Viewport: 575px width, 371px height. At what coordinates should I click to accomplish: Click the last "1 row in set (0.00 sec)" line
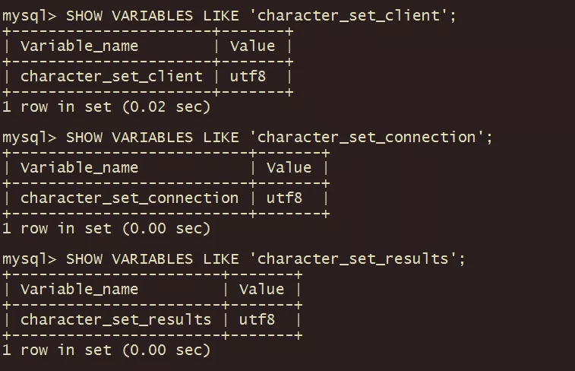(106, 350)
